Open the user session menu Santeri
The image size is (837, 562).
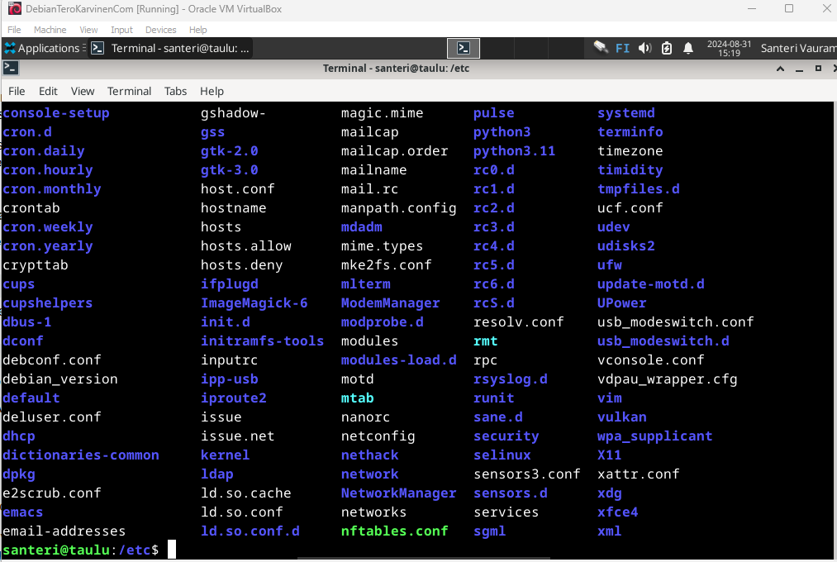point(797,48)
